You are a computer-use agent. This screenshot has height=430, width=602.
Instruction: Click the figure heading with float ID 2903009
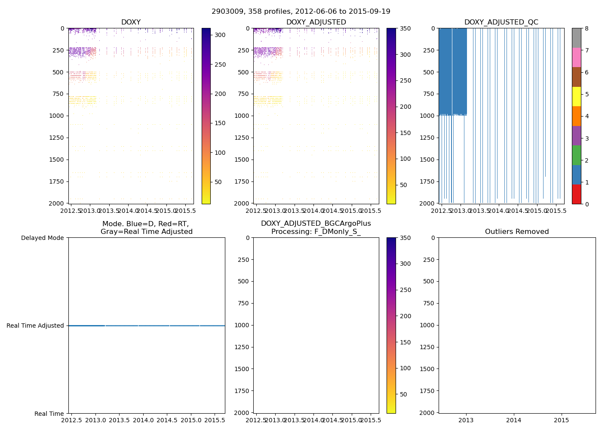[301, 12]
